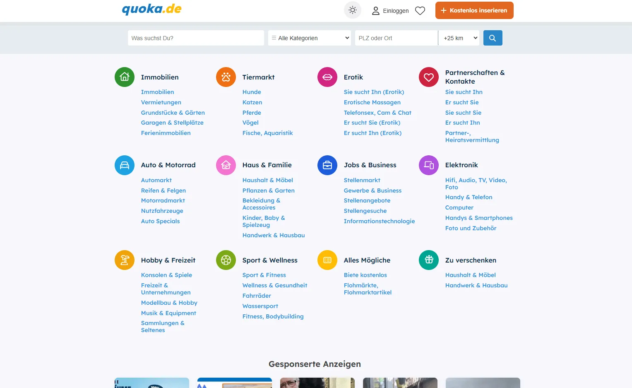Click the Jobs & Business briefcase icon

(327, 165)
